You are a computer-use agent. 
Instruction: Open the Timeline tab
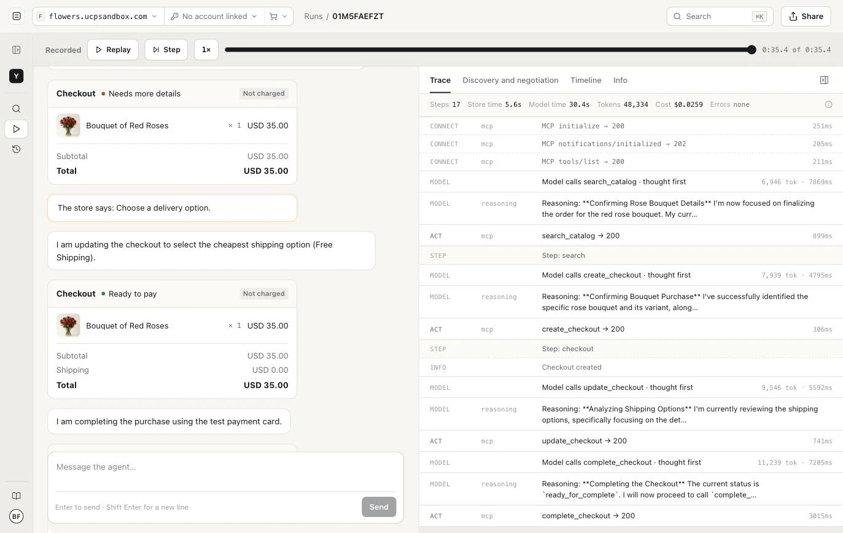[586, 80]
